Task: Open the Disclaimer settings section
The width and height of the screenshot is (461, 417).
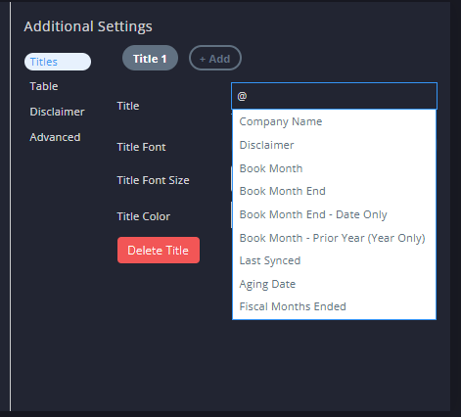Action: point(57,112)
